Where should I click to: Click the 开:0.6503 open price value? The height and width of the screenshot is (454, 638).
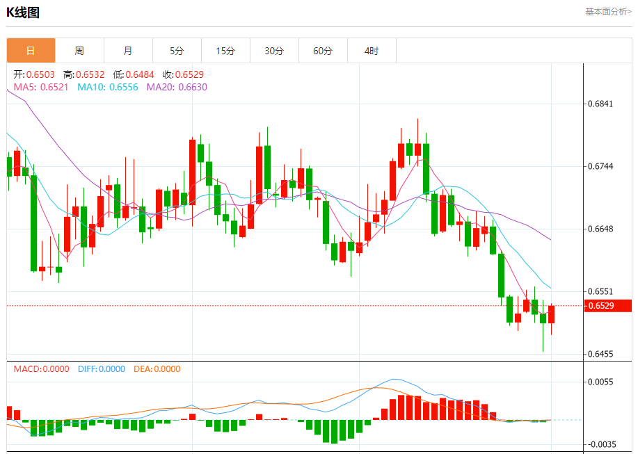pyautogui.click(x=34, y=74)
